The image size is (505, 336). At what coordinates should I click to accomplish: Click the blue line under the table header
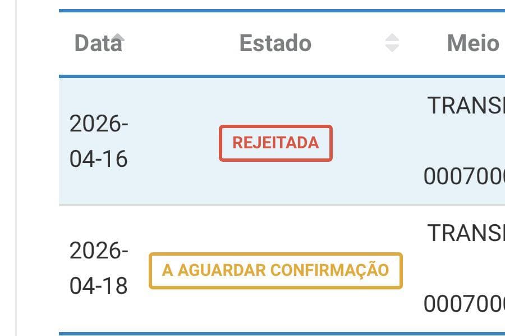tap(281, 76)
